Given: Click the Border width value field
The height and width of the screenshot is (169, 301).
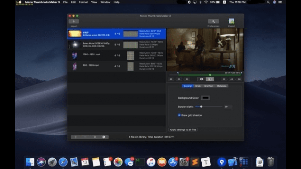Looking at the screenshot, I should coord(228,107).
